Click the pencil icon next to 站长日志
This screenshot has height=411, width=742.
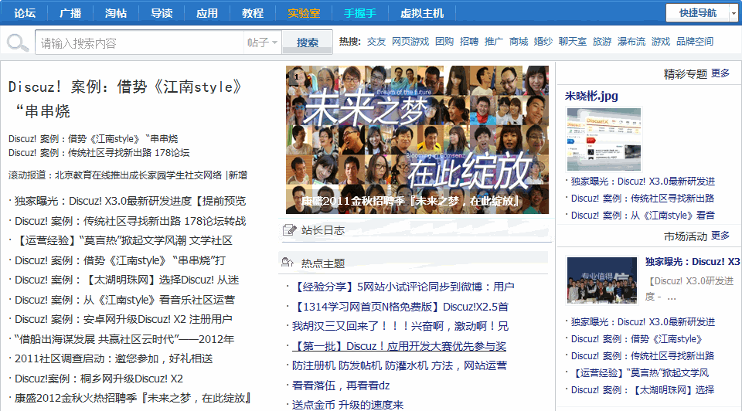click(x=290, y=230)
